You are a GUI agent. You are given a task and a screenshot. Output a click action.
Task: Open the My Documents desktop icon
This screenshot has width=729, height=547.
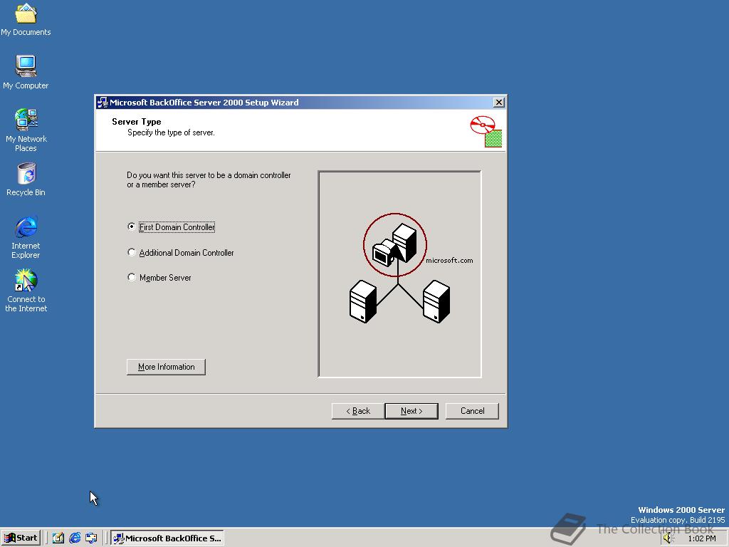[26, 19]
